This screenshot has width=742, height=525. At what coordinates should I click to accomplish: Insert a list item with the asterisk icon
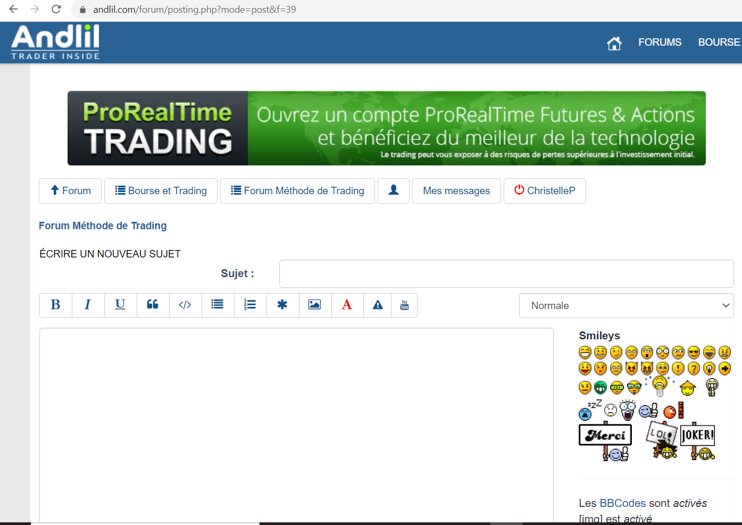(283, 305)
